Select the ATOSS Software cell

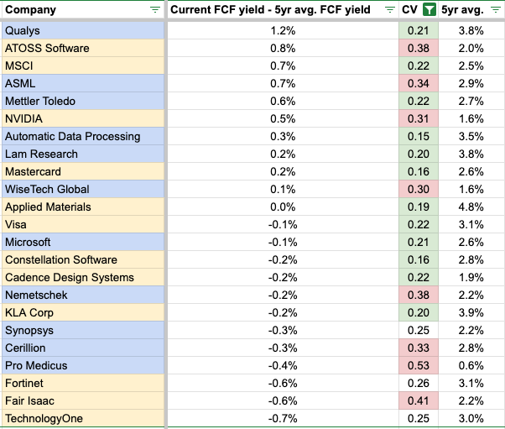pos(83,49)
